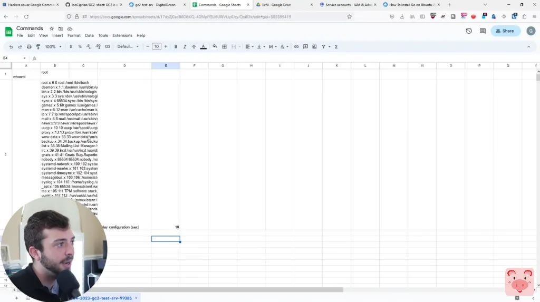Click the merge cells icon
540x302 pixels.
tap(234, 47)
